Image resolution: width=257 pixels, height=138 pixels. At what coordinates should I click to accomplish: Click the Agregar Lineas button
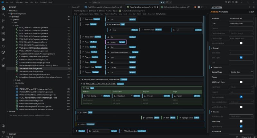pos(189,118)
